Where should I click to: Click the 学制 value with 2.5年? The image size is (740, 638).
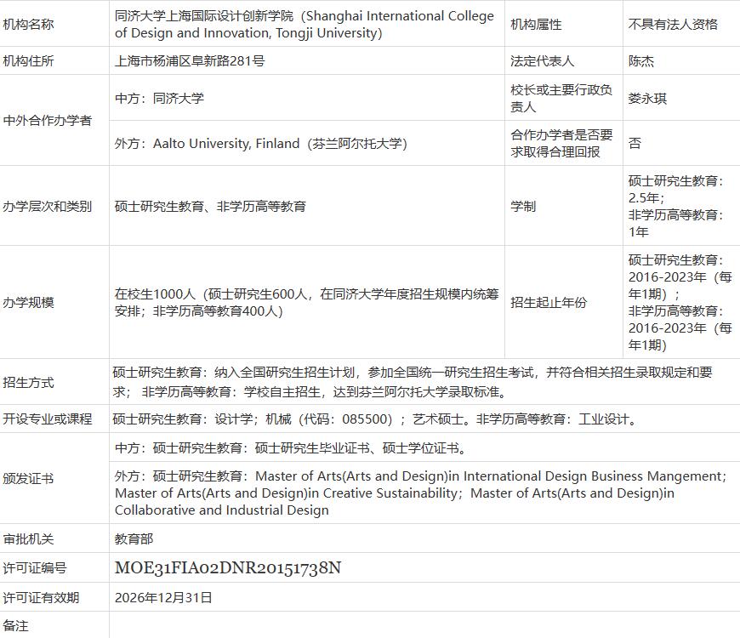point(676,206)
